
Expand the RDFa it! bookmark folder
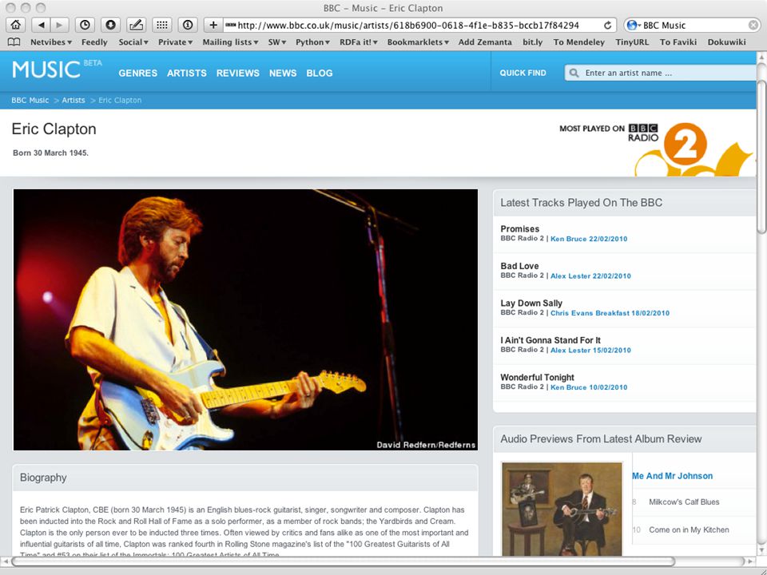pos(359,42)
